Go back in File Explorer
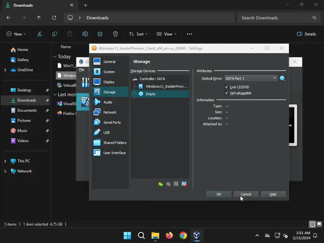This screenshot has height=243, width=324. pyautogui.click(x=9, y=18)
